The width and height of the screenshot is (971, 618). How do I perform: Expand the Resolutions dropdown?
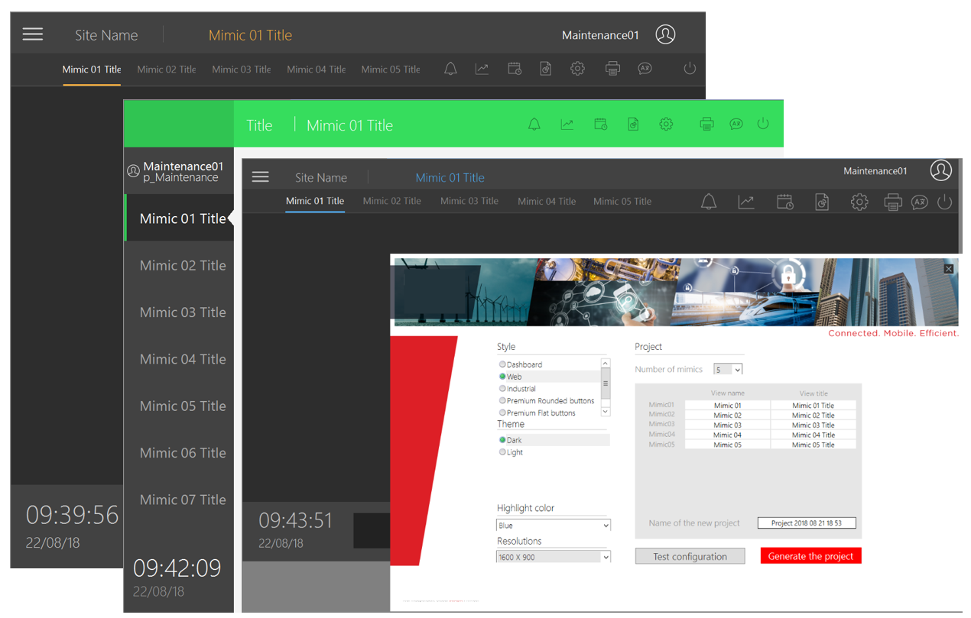pyautogui.click(x=553, y=558)
